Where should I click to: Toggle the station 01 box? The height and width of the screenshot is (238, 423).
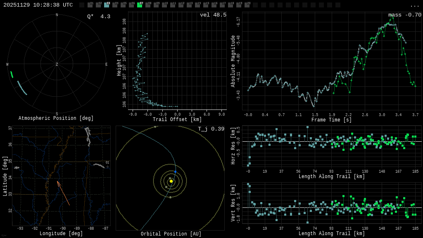[90, 5]
